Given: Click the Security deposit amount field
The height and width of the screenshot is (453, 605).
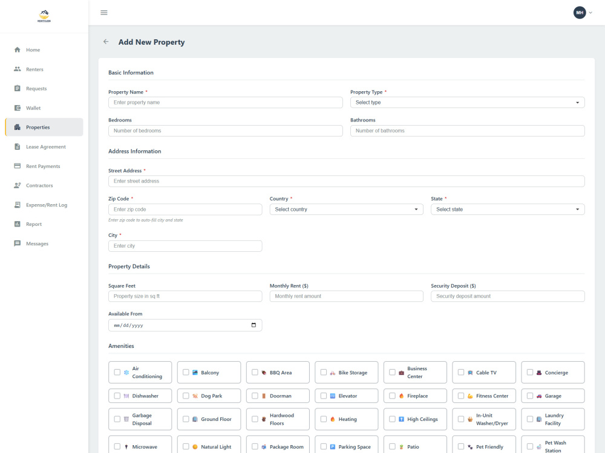Looking at the screenshot, I should (508, 296).
